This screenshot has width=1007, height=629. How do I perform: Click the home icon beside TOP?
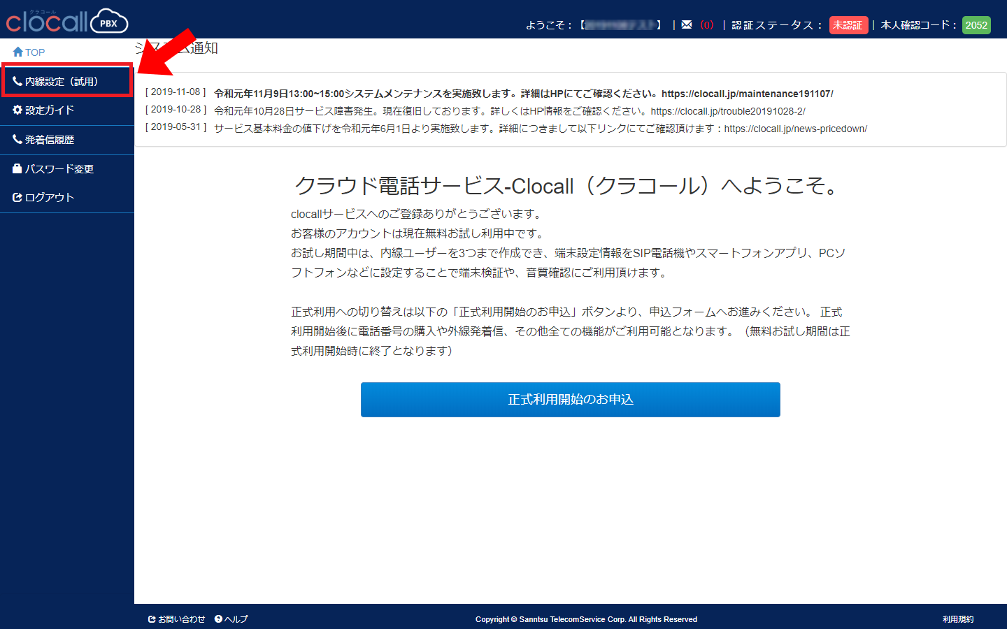point(18,52)
